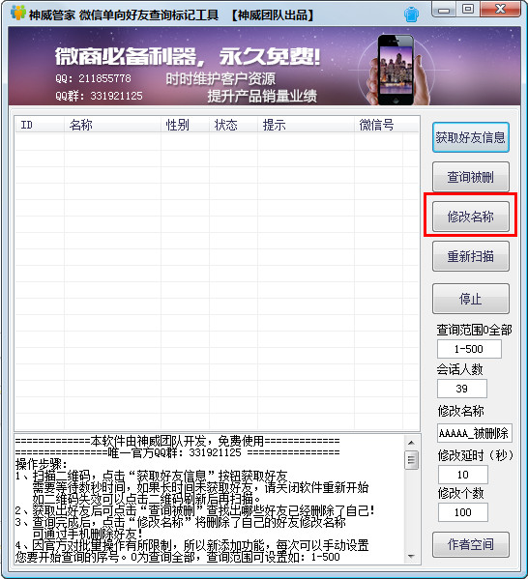Click the app logo icon in title bar

pyautogui.click(x=18, y=13)
